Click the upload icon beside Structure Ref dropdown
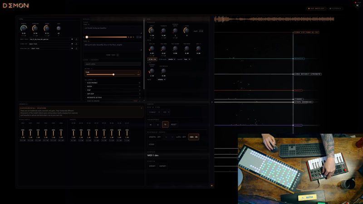363x204 pixels. 76,49
